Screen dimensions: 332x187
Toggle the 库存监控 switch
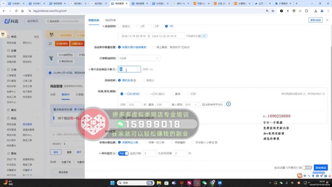point(123,153)
